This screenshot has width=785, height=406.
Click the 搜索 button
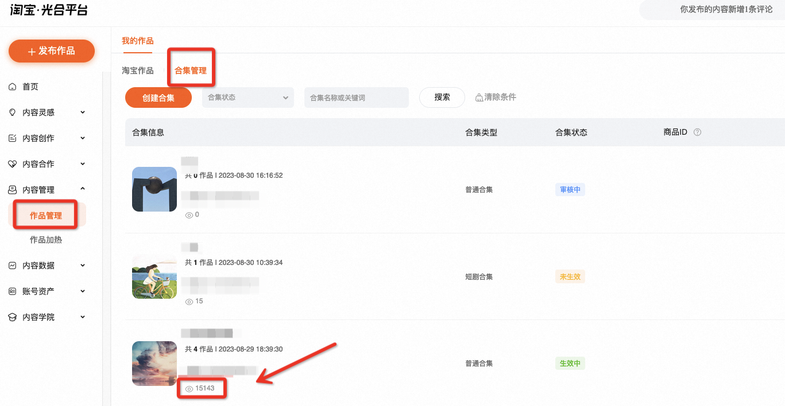pos(442,97)
